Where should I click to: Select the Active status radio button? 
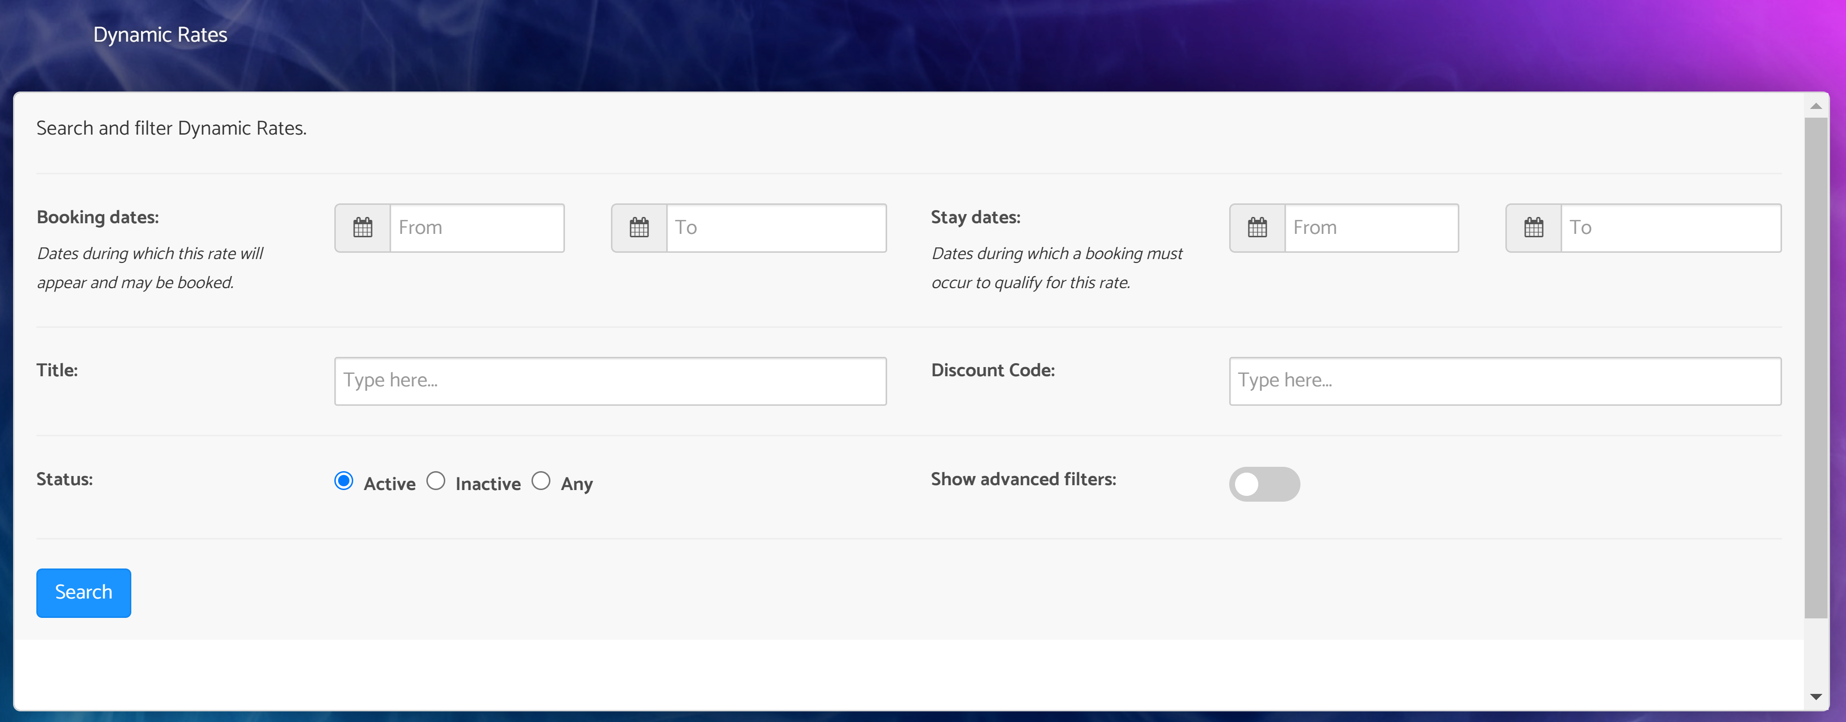pyautogui.click(x=344, y=481)
